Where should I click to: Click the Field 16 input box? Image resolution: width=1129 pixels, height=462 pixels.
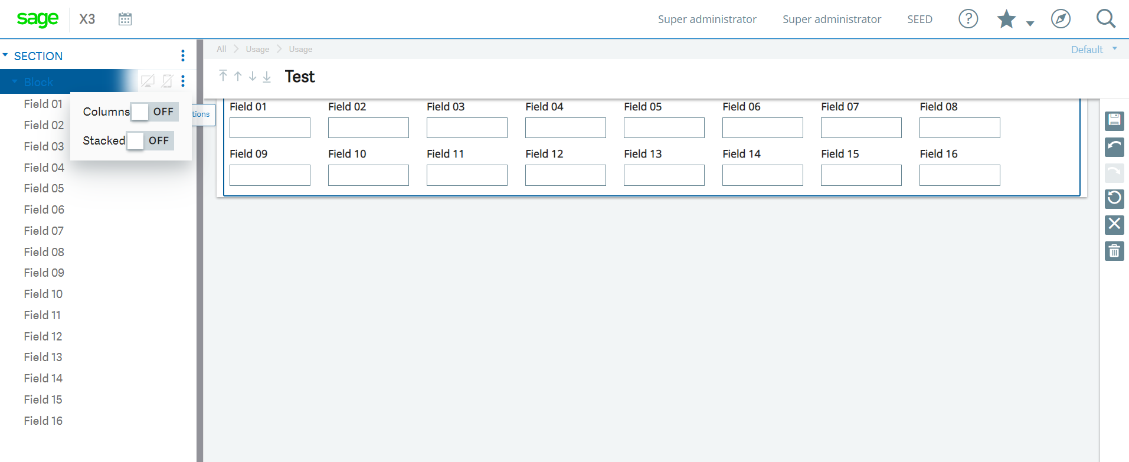click(960, 175)
